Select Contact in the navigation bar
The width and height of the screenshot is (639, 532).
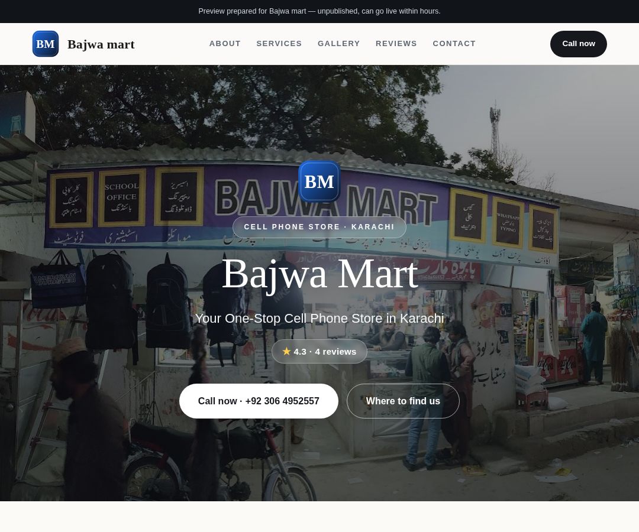coord(454,44)
